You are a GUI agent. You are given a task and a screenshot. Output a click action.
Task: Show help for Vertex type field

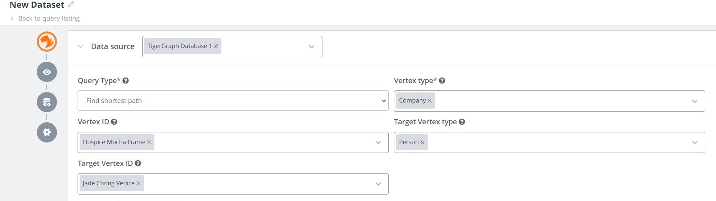coord(442,81)
